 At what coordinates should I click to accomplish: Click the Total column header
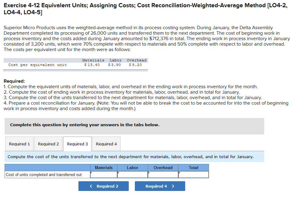pos(193,168)
